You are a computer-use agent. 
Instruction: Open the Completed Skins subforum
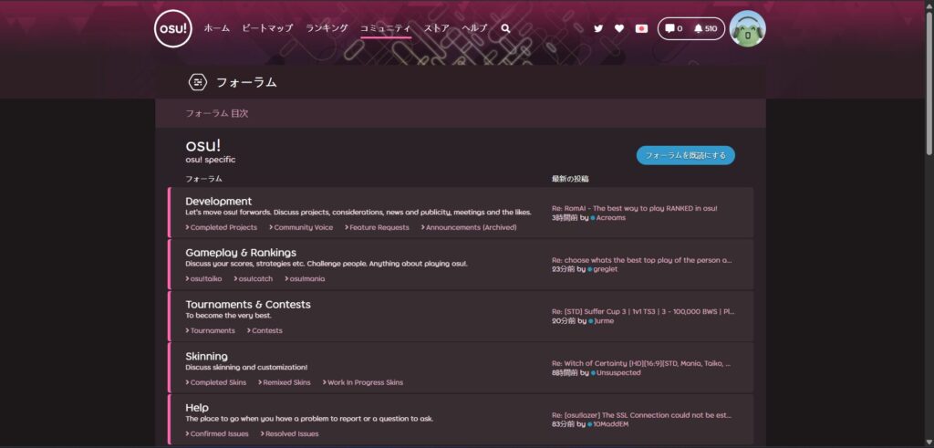pyautogui.click(x=215, y=382)
